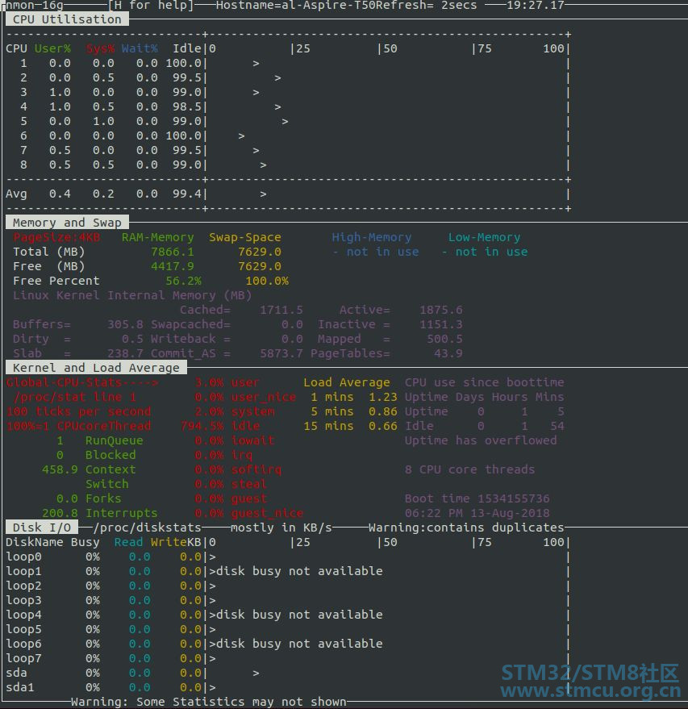
Task: Click the 'Memory and Swap' section header
Action: pyautogui.click(x=67, y=223)
